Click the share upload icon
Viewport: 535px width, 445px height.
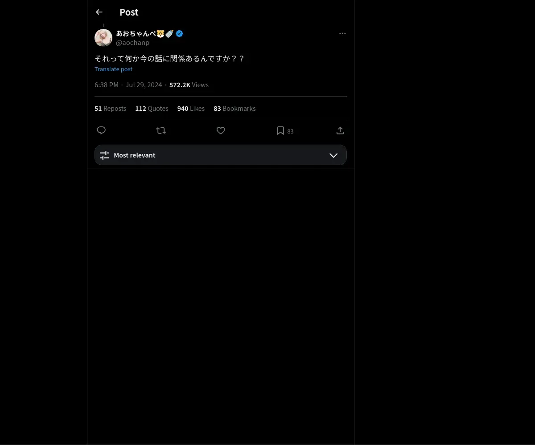[x=340, y=130]
